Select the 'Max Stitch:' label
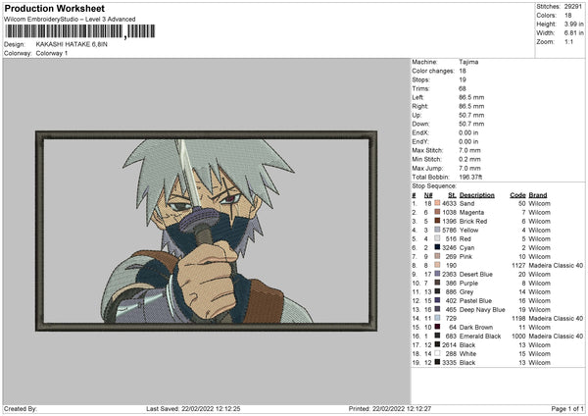 pyautogui.click(x=427, y=150)
